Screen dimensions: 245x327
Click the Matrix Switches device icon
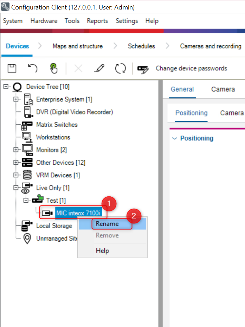27,125
